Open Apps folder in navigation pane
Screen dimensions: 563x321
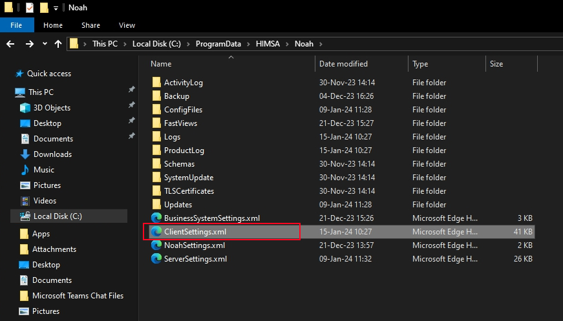click(41, 234)
